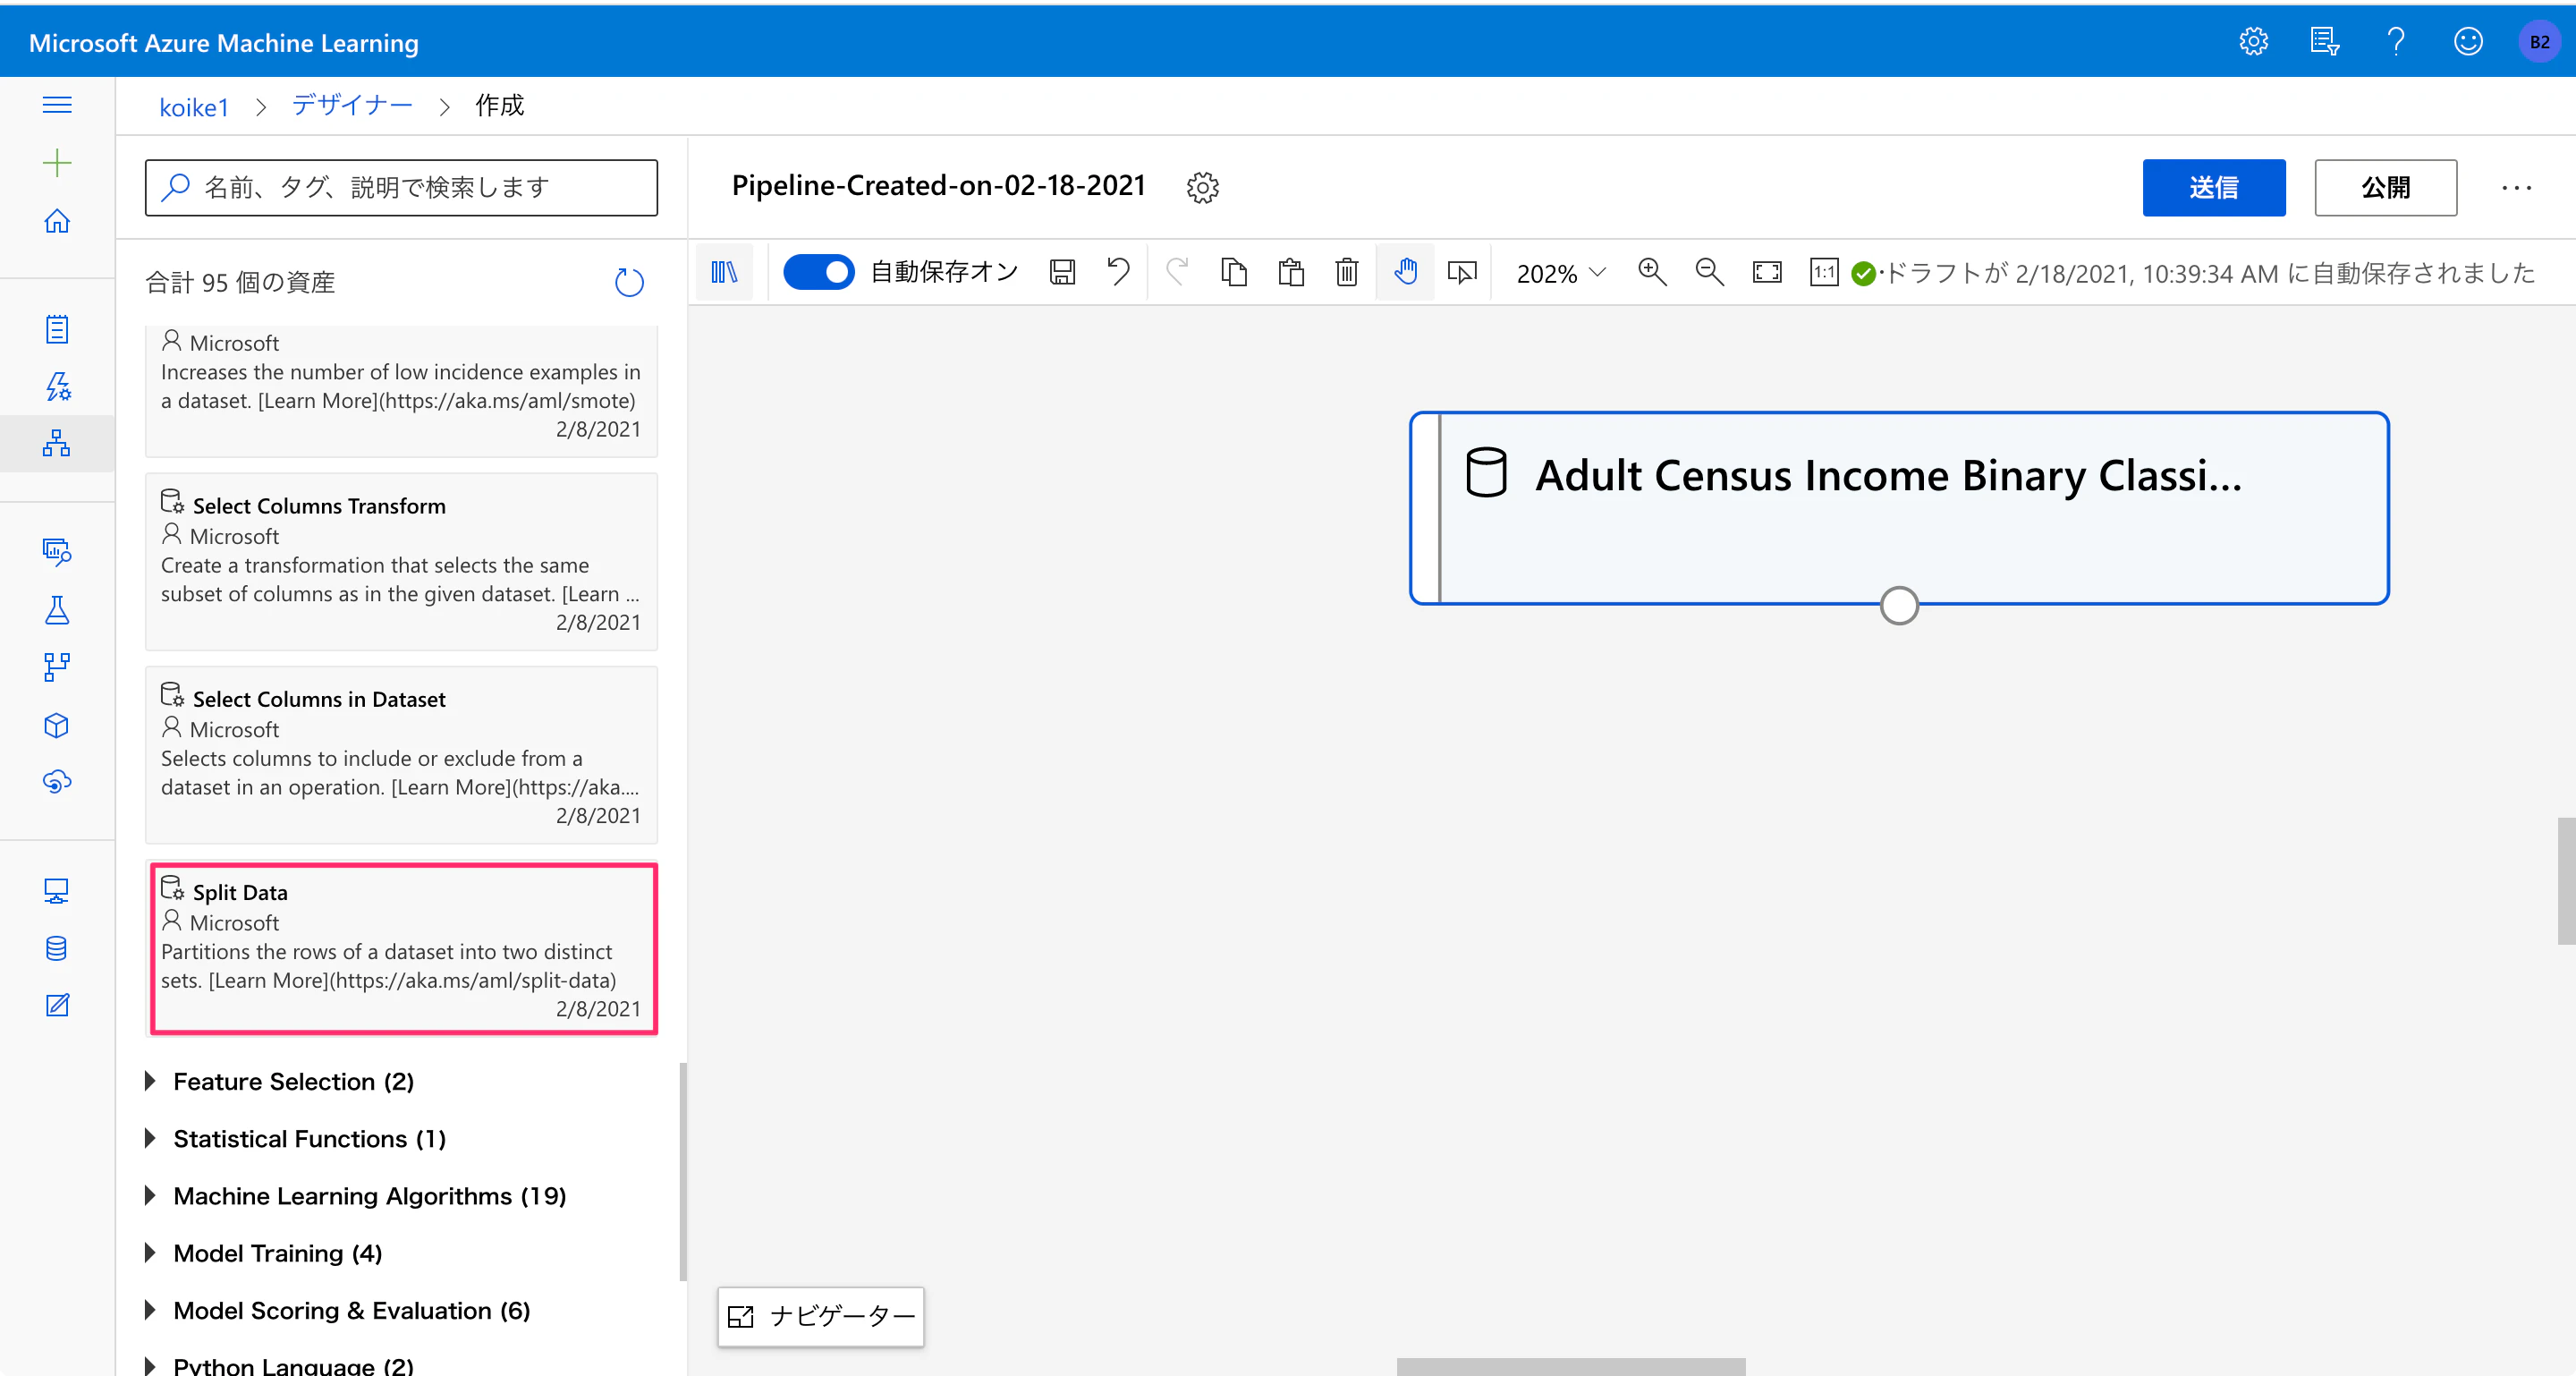
Task: Zoom in on the canvas with the magnifier plus icon
Action: point(1652,272)
